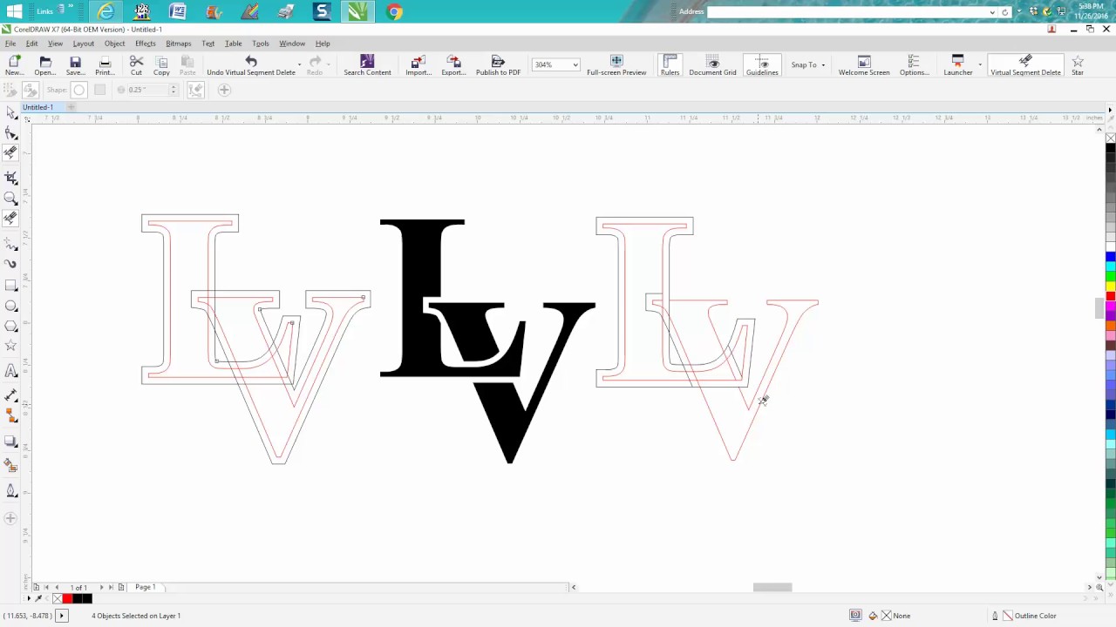Select the Artistic Media tool
Image resolution: width=1116 pixels, height=627 pixels.
click(x=10, y=264)
